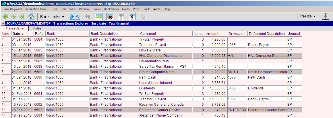Click the pushpin icon at toolbar right
Screen dimensions: 333x118
pyautogui.click(x=326, y=16)
